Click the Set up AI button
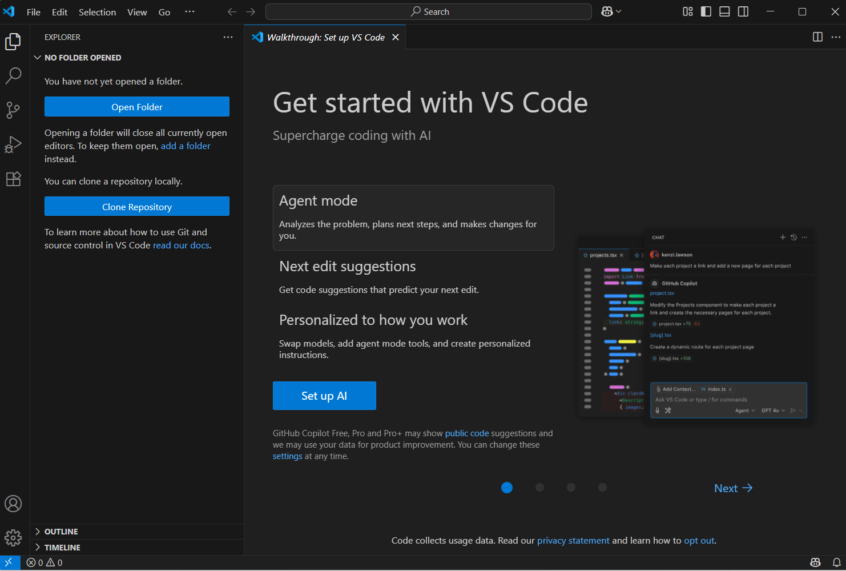This screenshot has width=846, height=571. (x=324, y=396)
